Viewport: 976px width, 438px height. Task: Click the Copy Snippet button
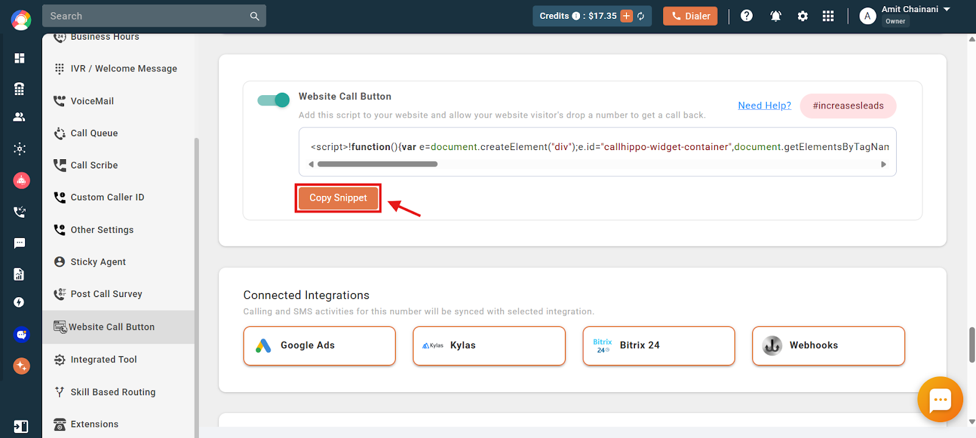tap(338, 198)
